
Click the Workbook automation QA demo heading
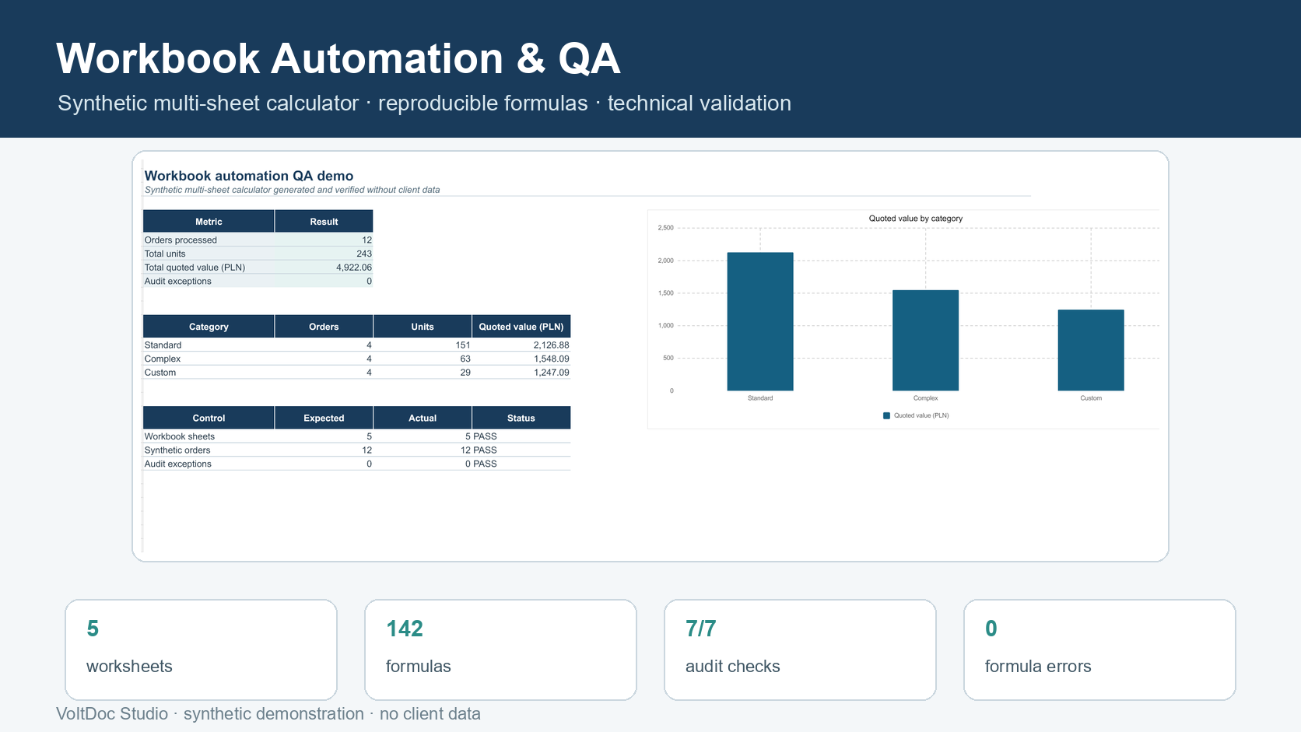click(x=249, y=176)
